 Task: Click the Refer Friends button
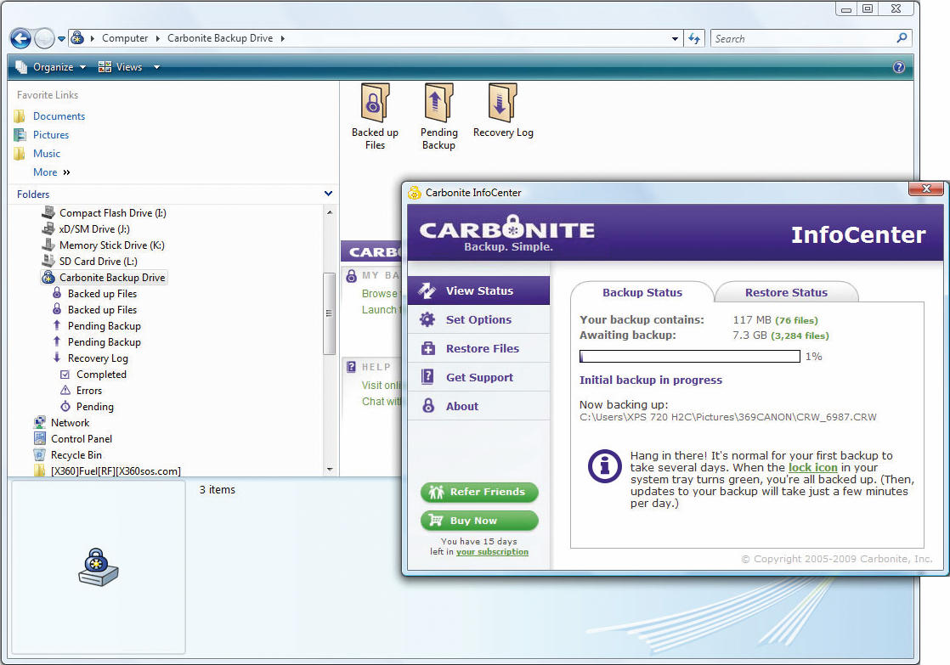(x=479, y=492)
